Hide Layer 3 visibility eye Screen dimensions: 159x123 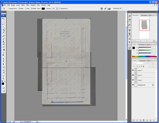pyautogui.click(x=133, y=70)
